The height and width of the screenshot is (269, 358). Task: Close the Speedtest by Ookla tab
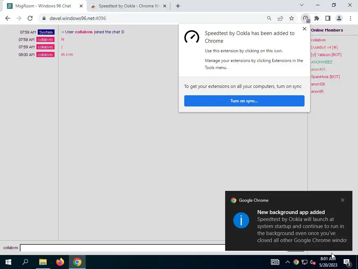pyautogui.click(x=165, y=6)
